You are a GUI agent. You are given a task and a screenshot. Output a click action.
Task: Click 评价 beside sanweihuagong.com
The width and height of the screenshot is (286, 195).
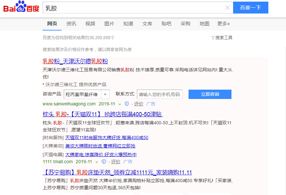click(x=139, y=104)
